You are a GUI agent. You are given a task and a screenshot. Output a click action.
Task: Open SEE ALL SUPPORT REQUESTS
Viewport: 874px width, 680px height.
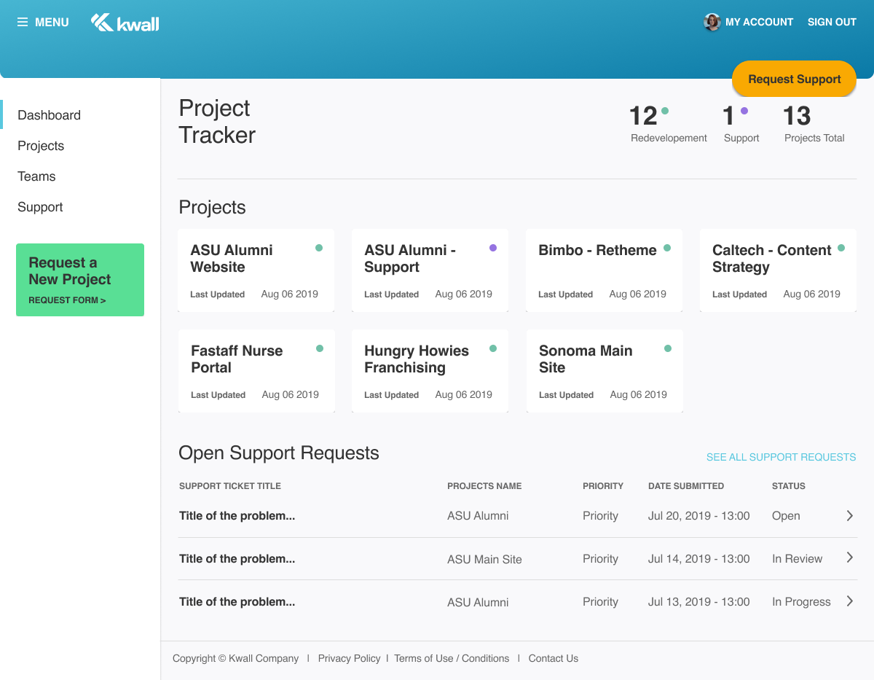[x=781, y=457]
